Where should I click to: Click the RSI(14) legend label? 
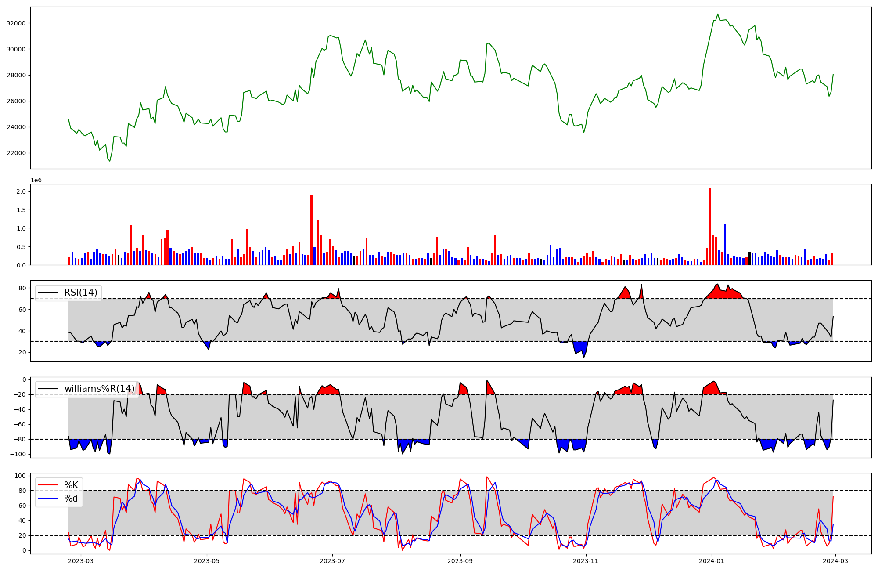tap(81, 293)
